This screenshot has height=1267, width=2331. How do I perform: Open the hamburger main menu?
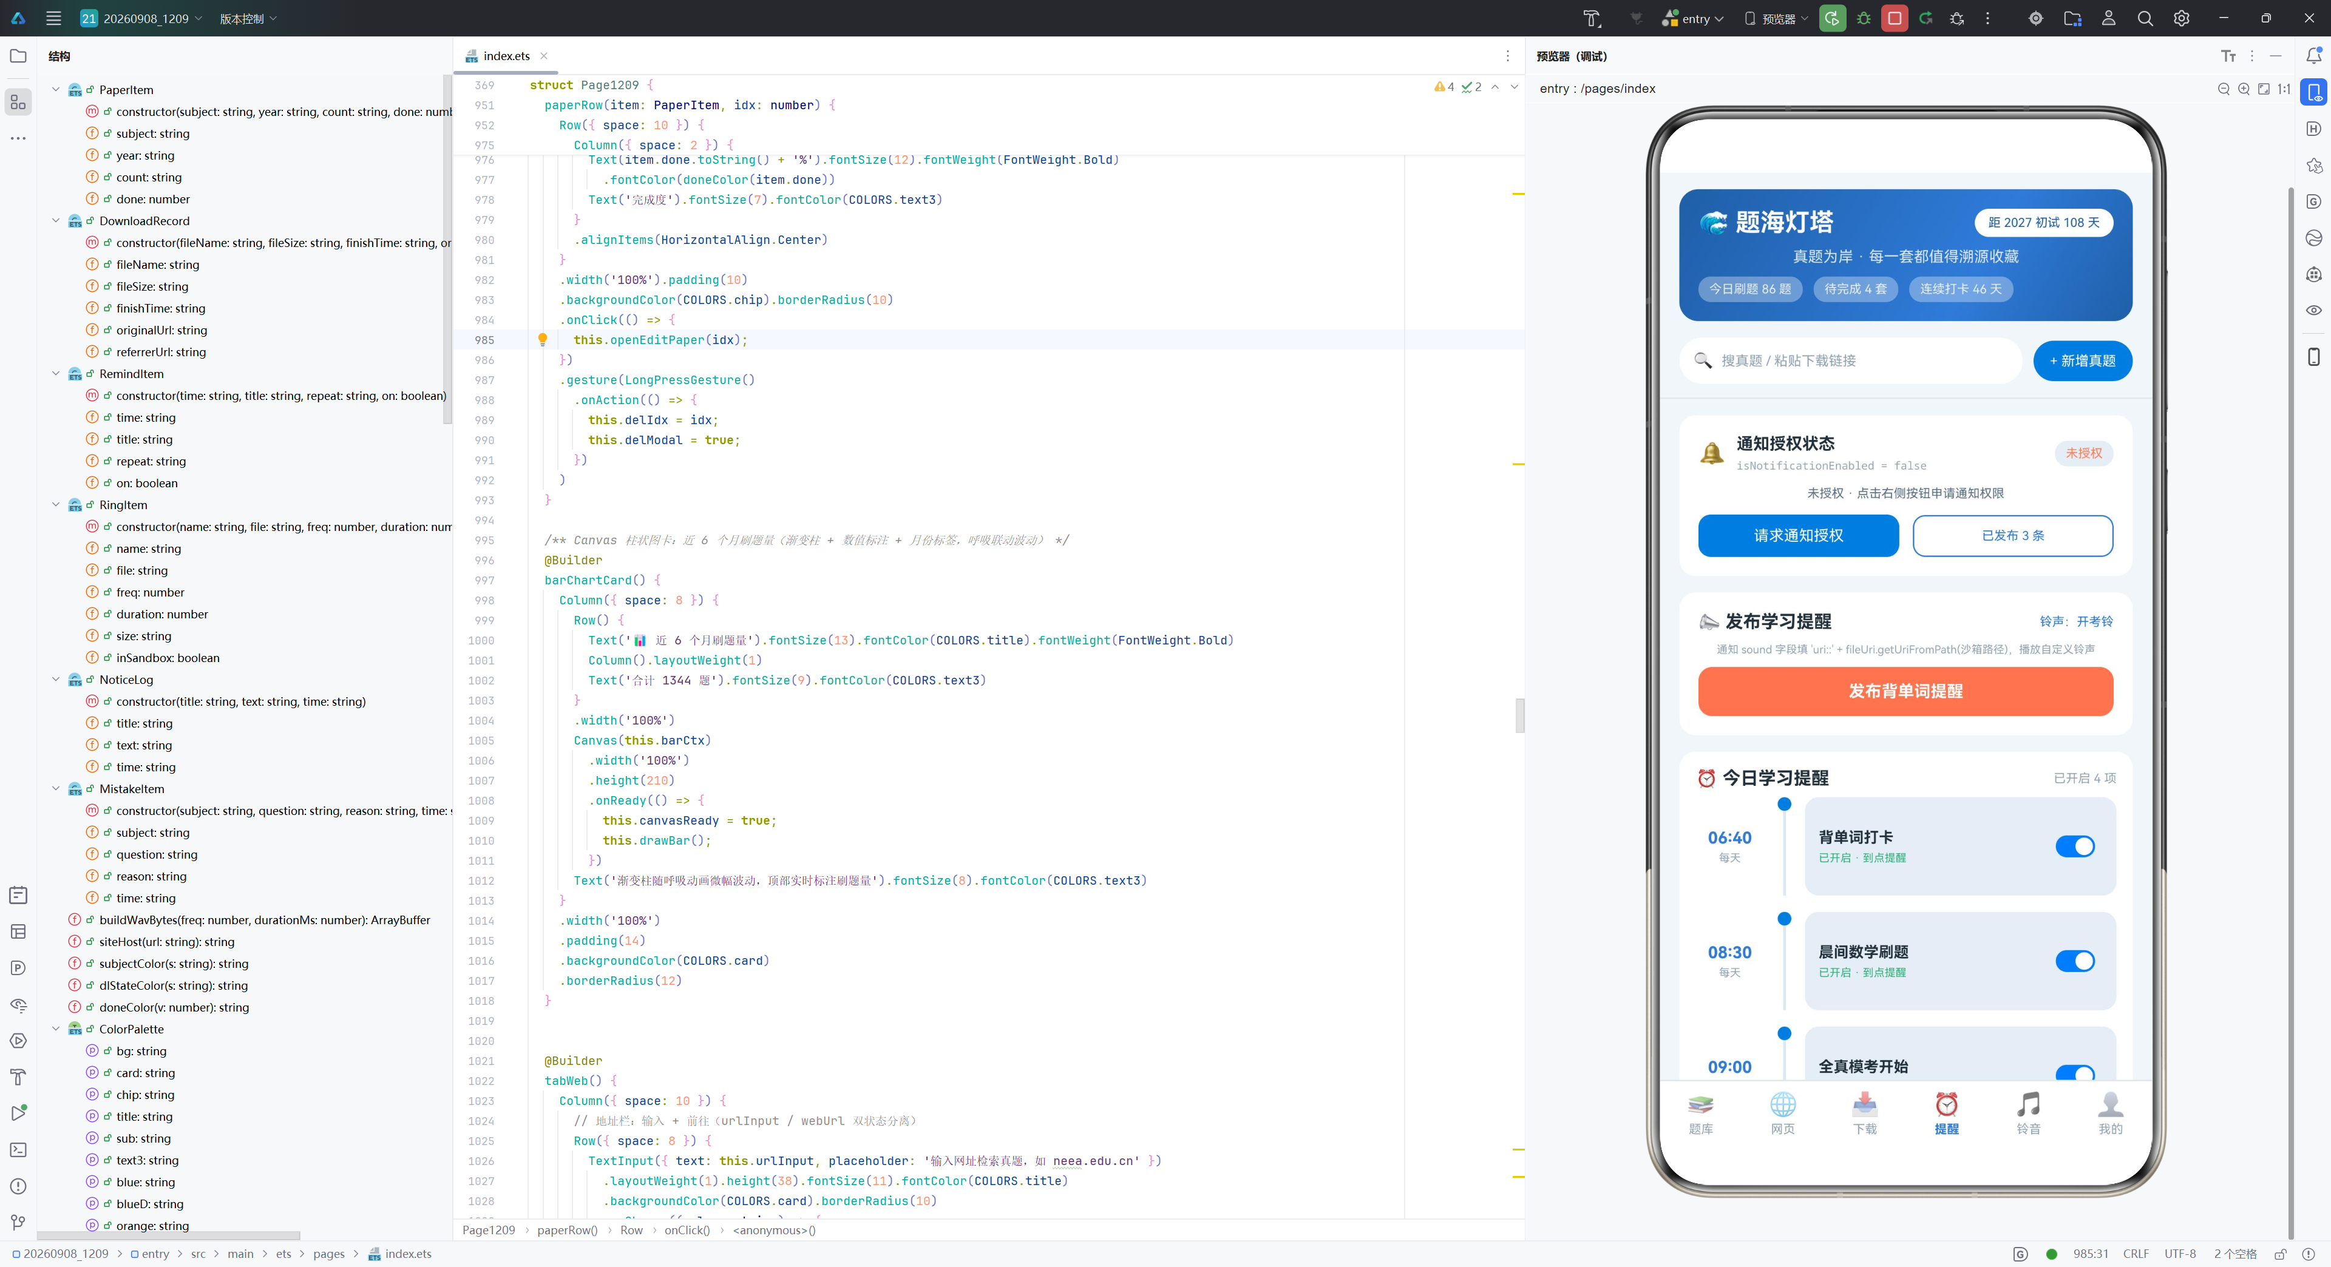[53, 18]
